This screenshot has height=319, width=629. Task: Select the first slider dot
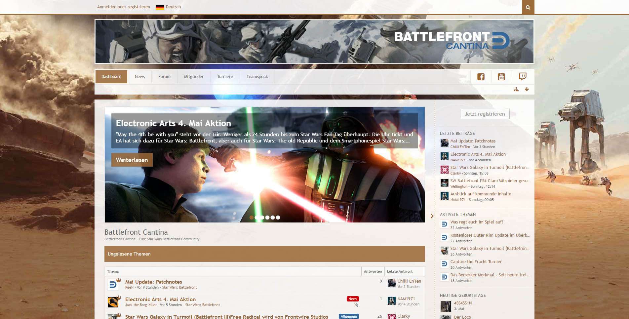[252, 218]
